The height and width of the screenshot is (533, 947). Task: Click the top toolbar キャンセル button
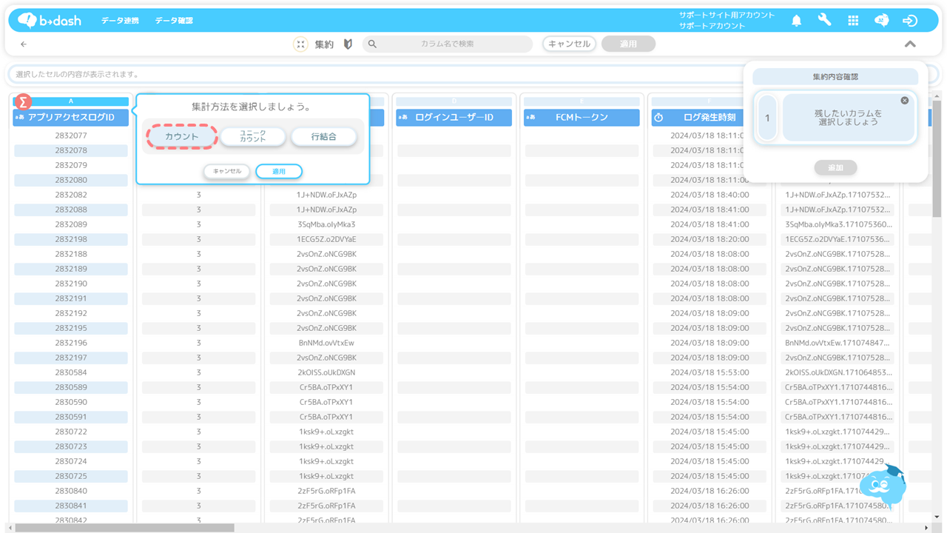(x=569, y=44)
